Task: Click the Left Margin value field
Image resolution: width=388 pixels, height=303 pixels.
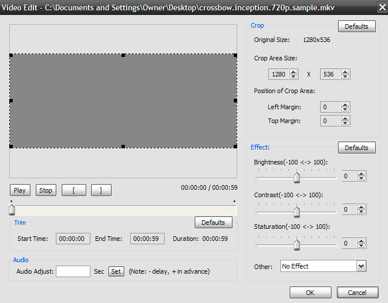Action: [x=331, y=107]
